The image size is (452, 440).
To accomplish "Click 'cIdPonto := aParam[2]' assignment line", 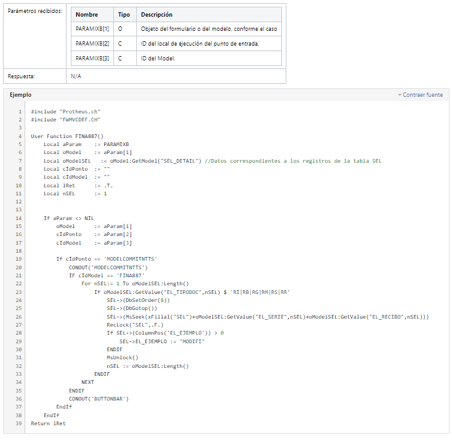I will [x=94, y=234].
